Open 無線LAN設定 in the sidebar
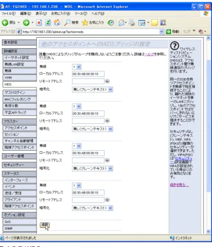 click(19, 64)
